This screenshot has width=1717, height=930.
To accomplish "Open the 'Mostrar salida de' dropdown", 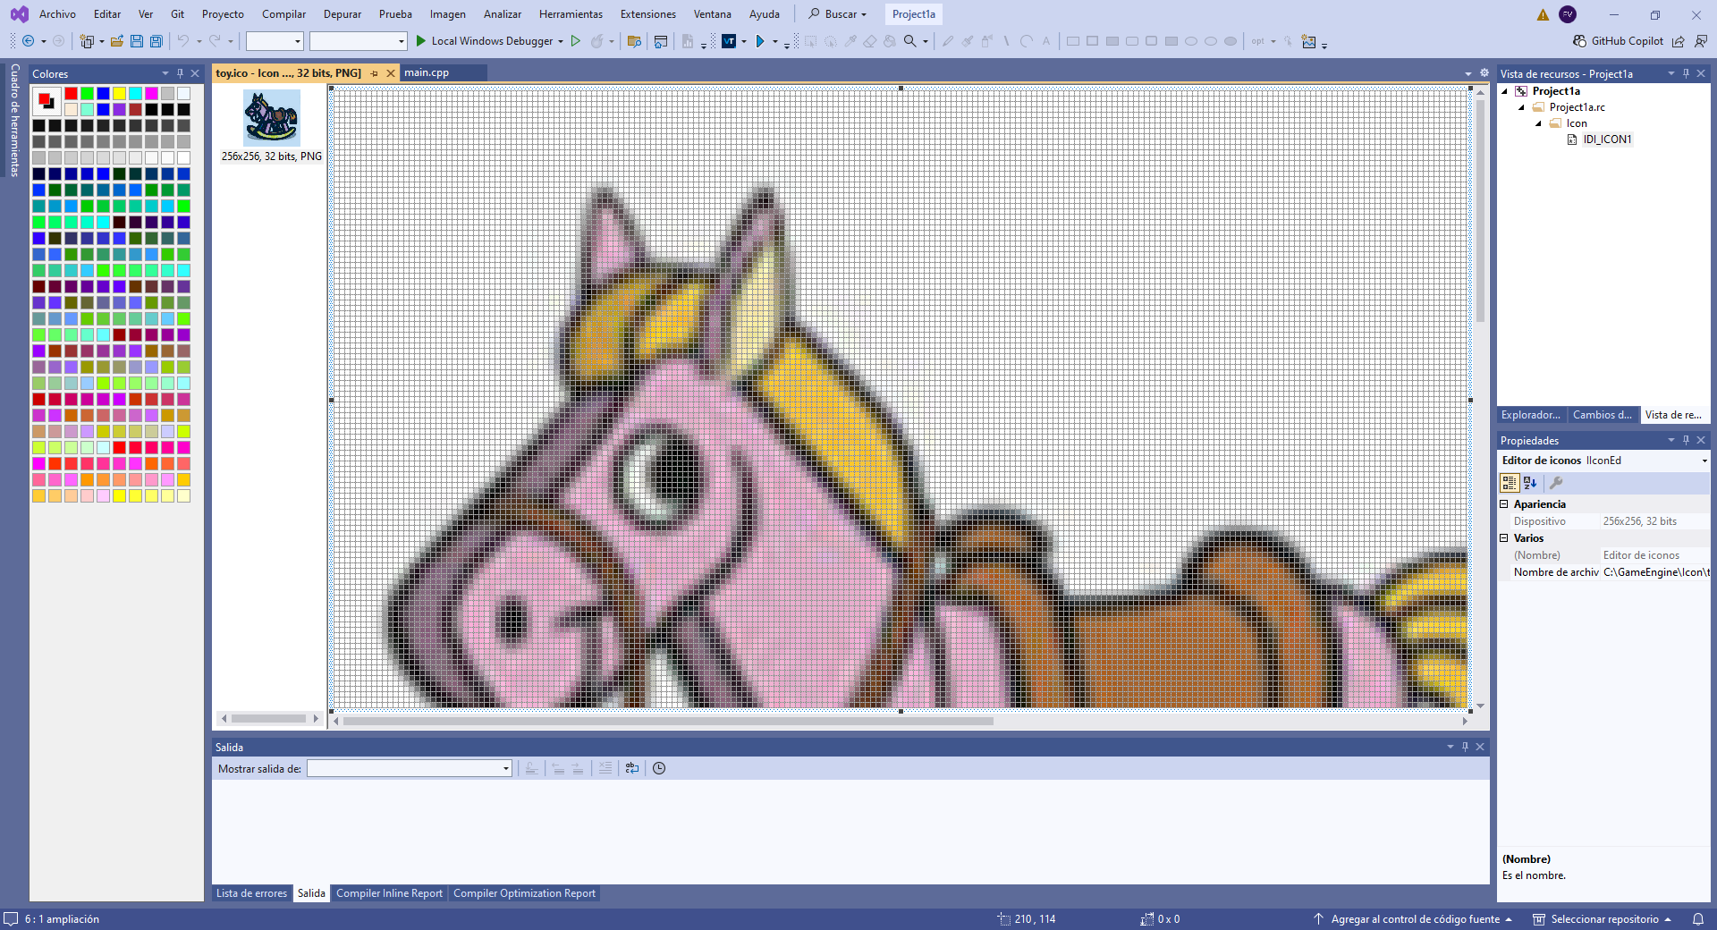I will [x=410, y=768].
